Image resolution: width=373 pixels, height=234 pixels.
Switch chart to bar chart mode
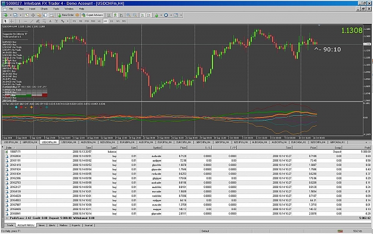(109, 15)
